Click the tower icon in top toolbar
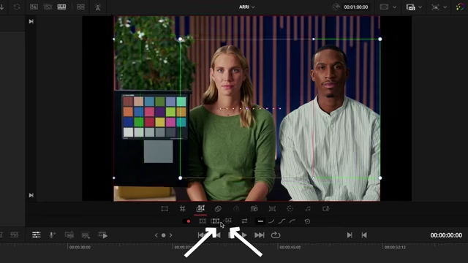 [97, 7]
